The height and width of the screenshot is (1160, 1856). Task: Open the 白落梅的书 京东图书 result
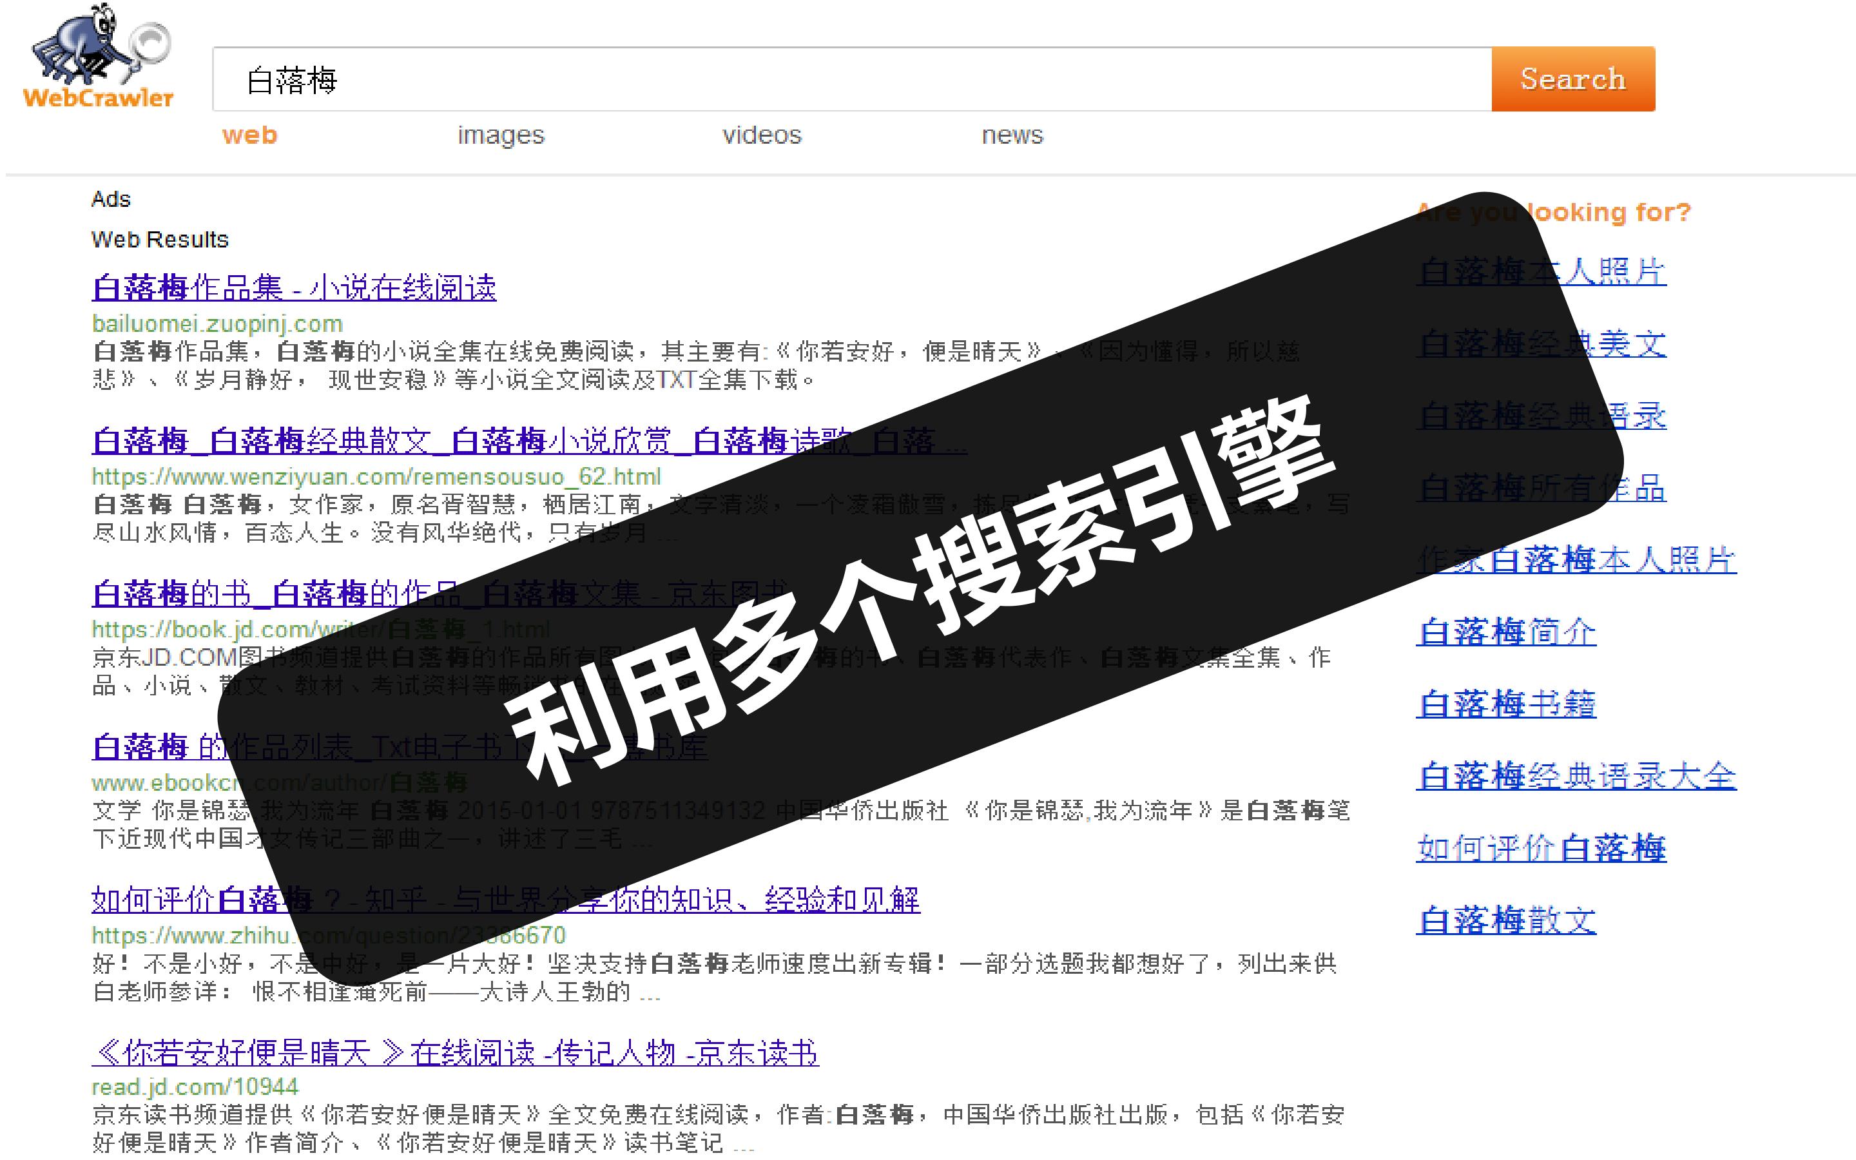point(440,594)
